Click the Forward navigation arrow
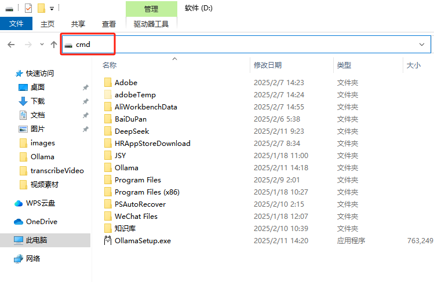Image resolution: width=434 pixels, height=282 pixels. [28, 45]
